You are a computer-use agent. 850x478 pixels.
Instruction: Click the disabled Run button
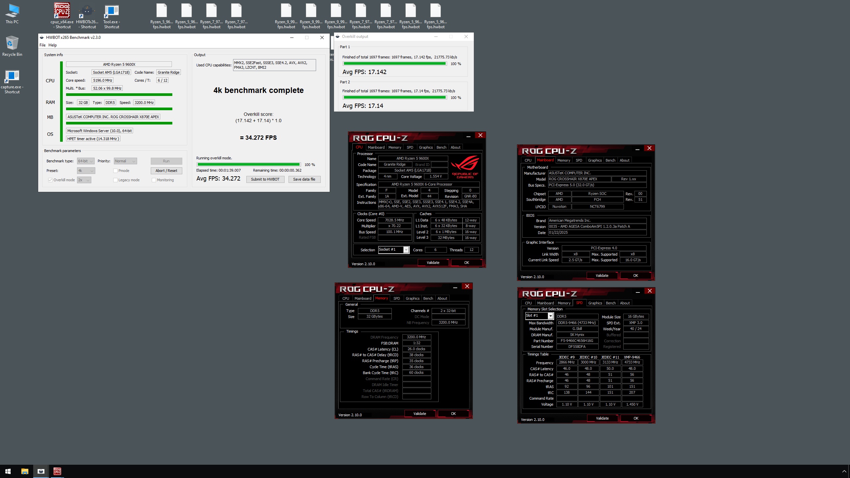click(166, 161)
